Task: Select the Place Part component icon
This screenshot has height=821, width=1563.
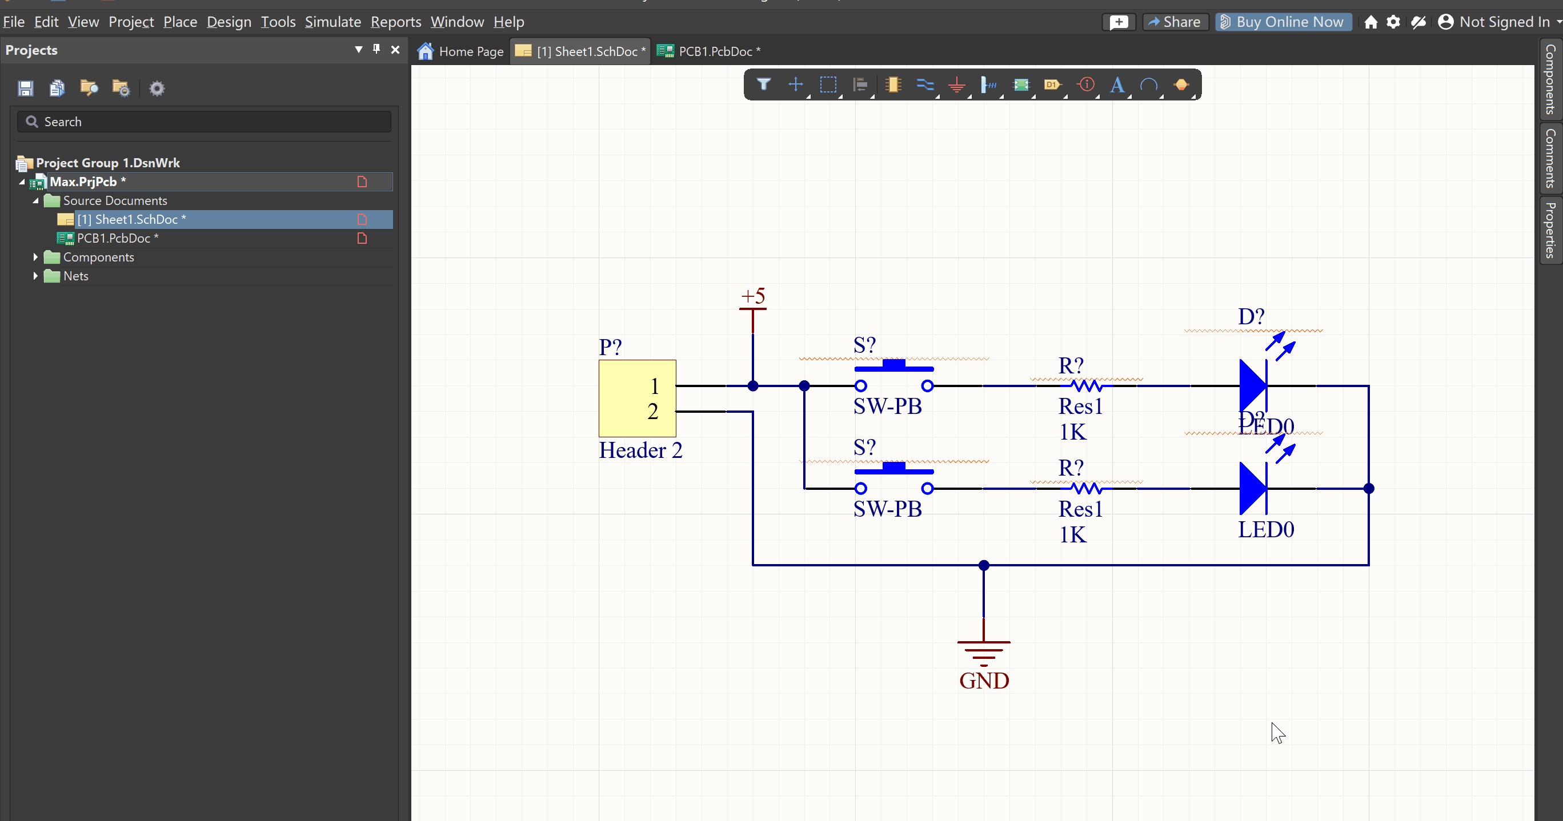Action: tap(892, 84)
